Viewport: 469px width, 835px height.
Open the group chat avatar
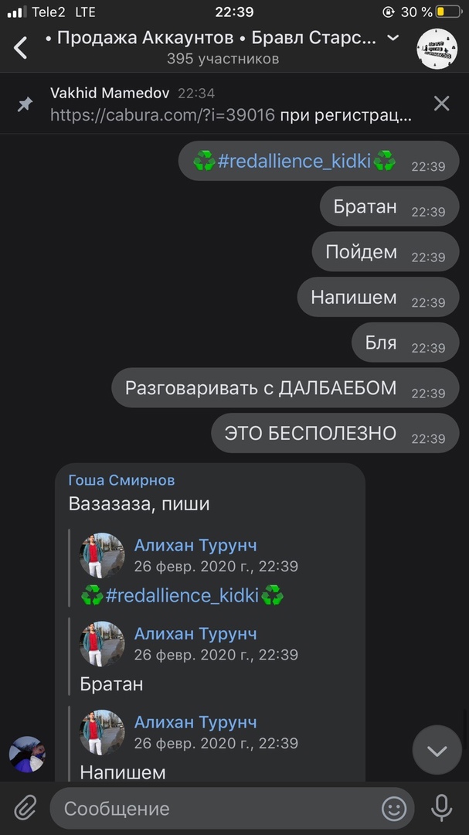point(437,49)
